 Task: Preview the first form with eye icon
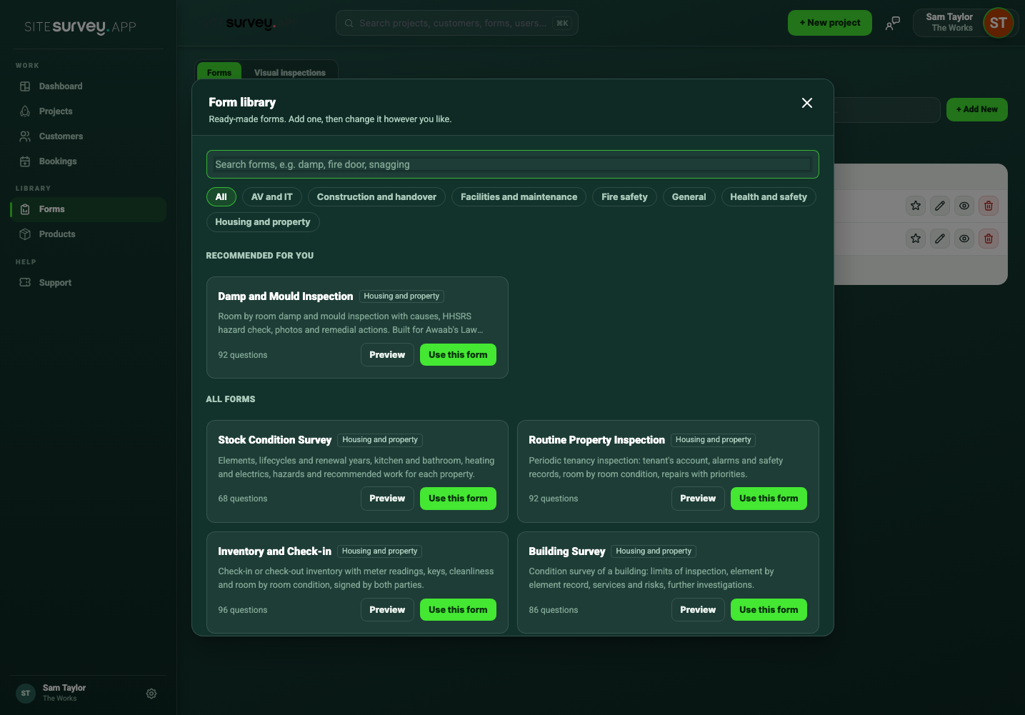964,206
